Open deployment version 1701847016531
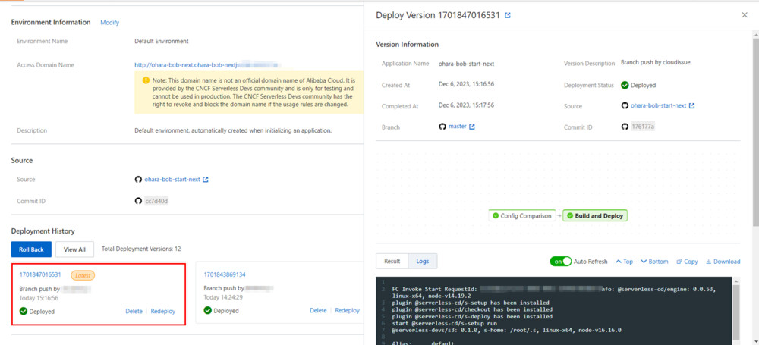The image size is (759, 345). click(x=40, y=274)
